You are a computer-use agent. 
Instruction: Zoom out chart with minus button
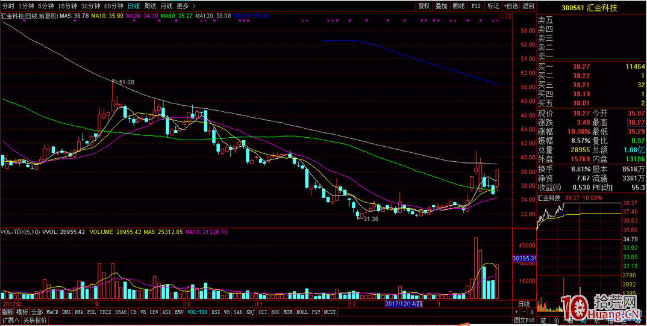524,312
